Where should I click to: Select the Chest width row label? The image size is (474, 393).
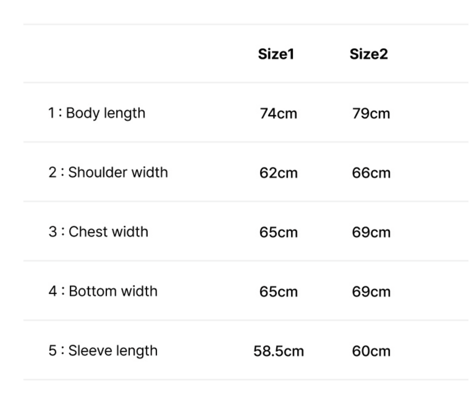pyautogui.click(x=98, y=232)
